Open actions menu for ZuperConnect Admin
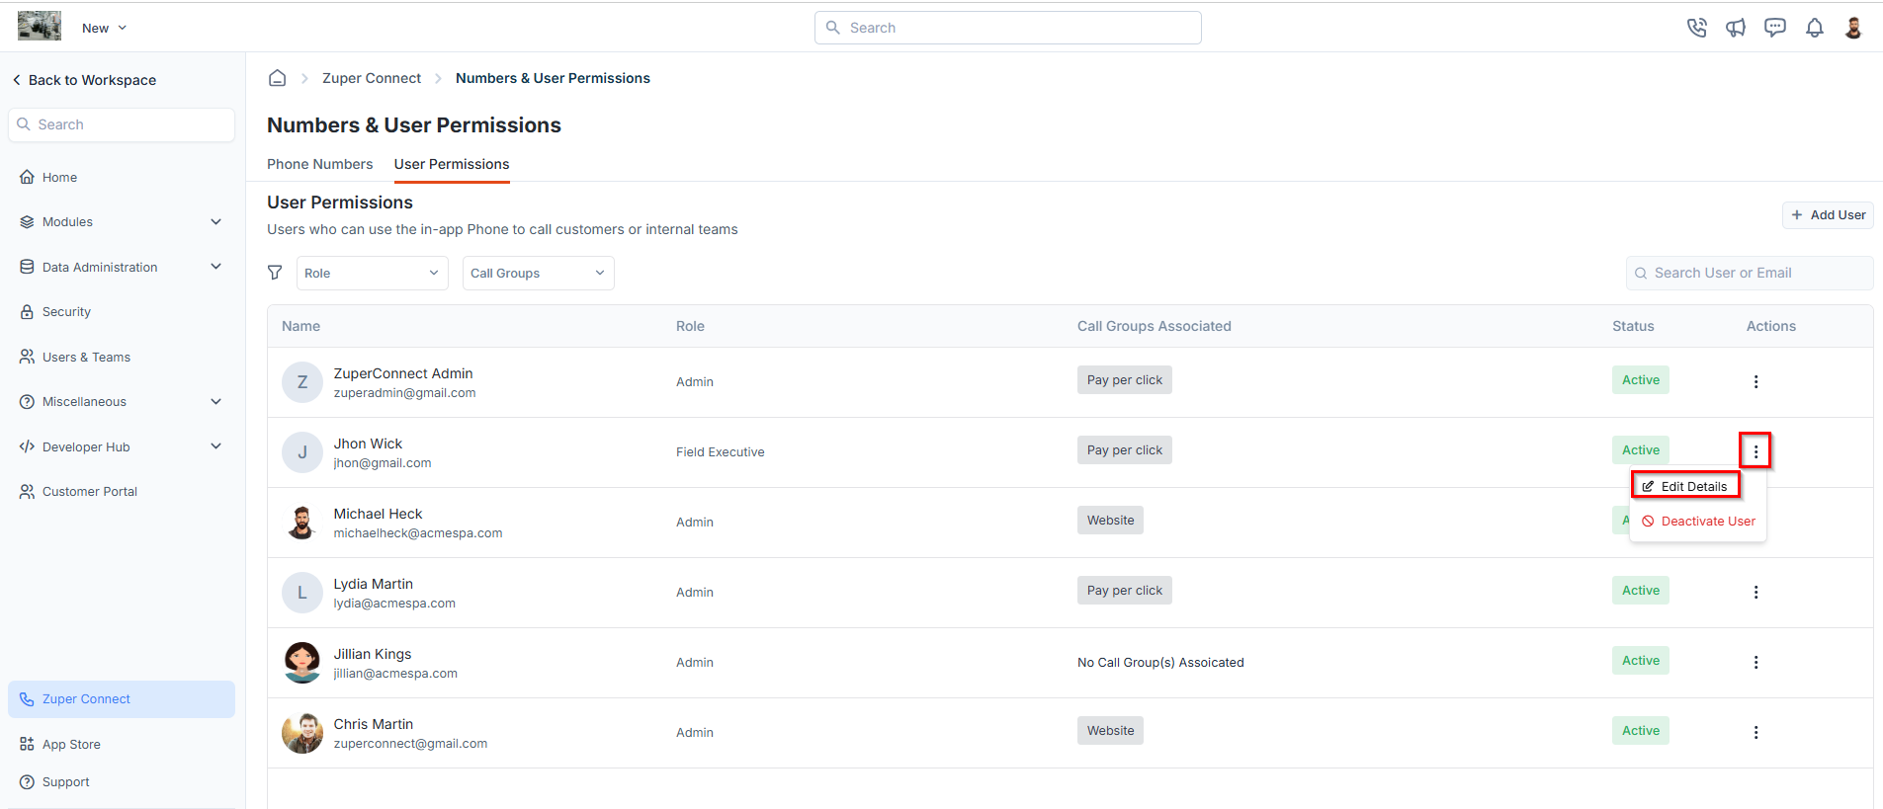Screen dimensions: 1883x809 pos(1755,382)
